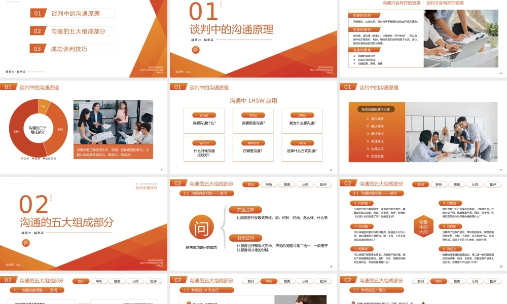507x304 pixels.
Task: Click the 沟通的目的 heading
Action: click(x=364, y=16)
